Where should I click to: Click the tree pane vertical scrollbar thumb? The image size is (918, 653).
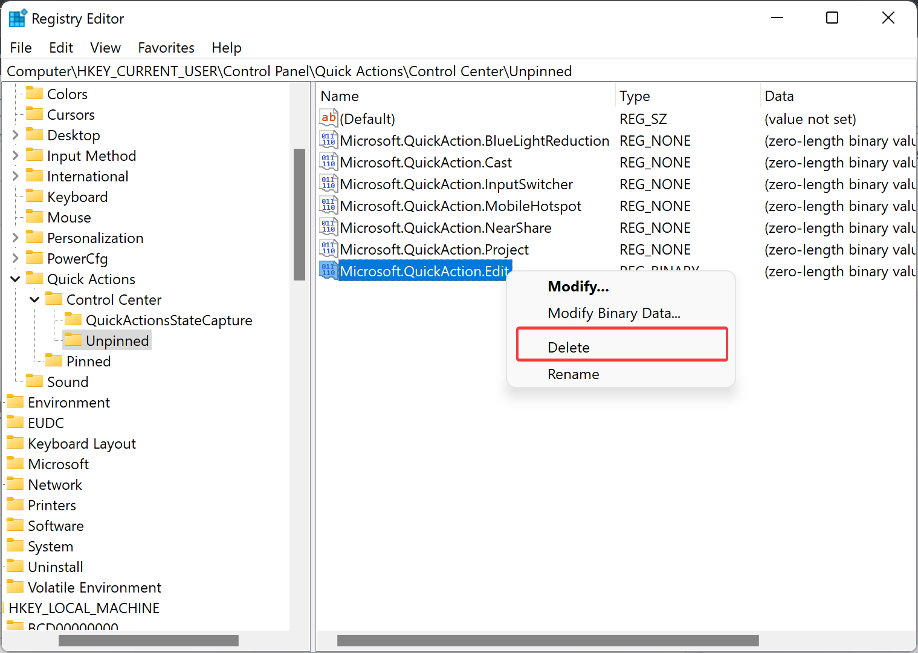click(299, 215)
